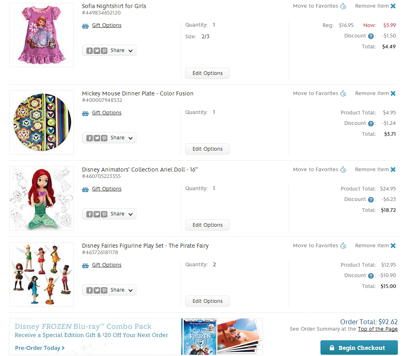The height and width of the screenshot is (356, 408).
Task: Open Gift Options for Mickey Mouse Dinner Plate
Action: 107,113
